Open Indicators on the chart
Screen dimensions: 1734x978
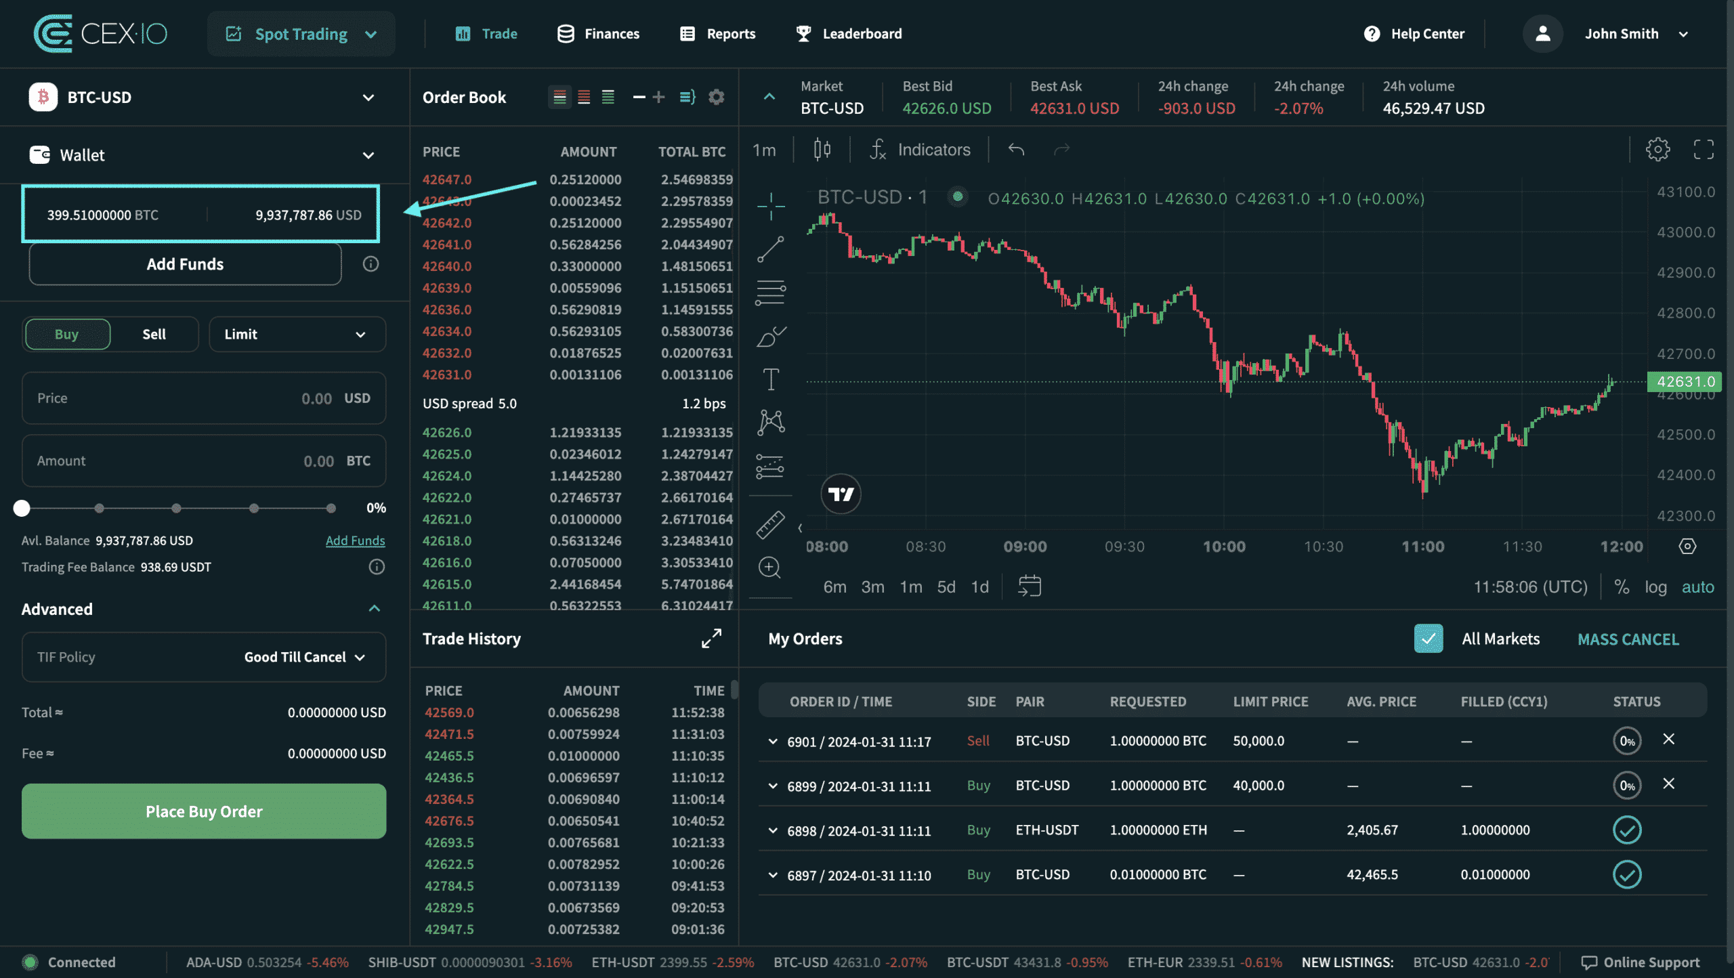click(x=921, y=150)
